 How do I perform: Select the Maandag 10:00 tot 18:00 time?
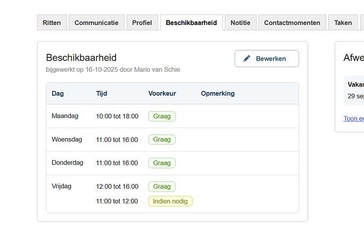pyautogui.click(x=117, y=116)
